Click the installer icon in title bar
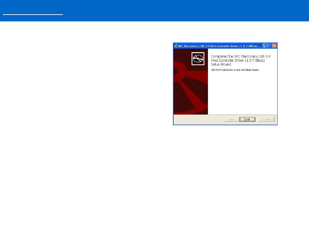 pos(176,46)
